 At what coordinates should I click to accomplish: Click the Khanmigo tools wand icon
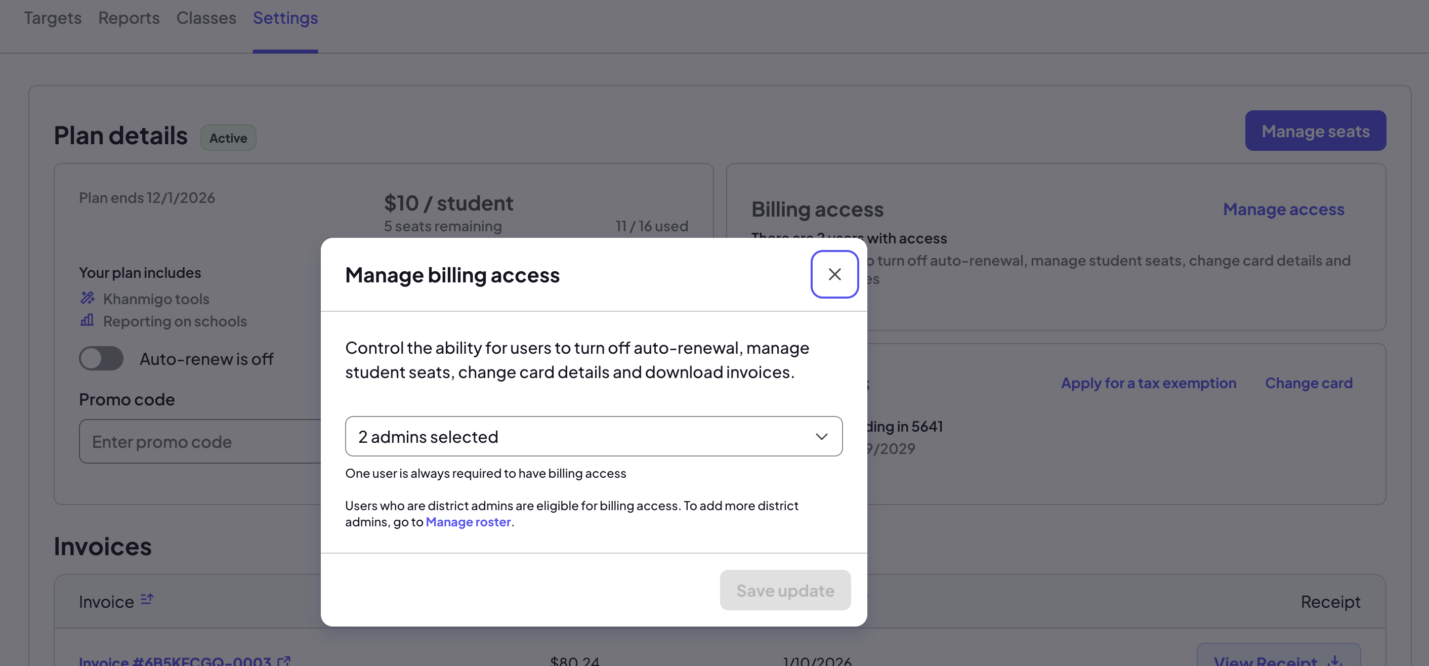(x=88, y=298)
